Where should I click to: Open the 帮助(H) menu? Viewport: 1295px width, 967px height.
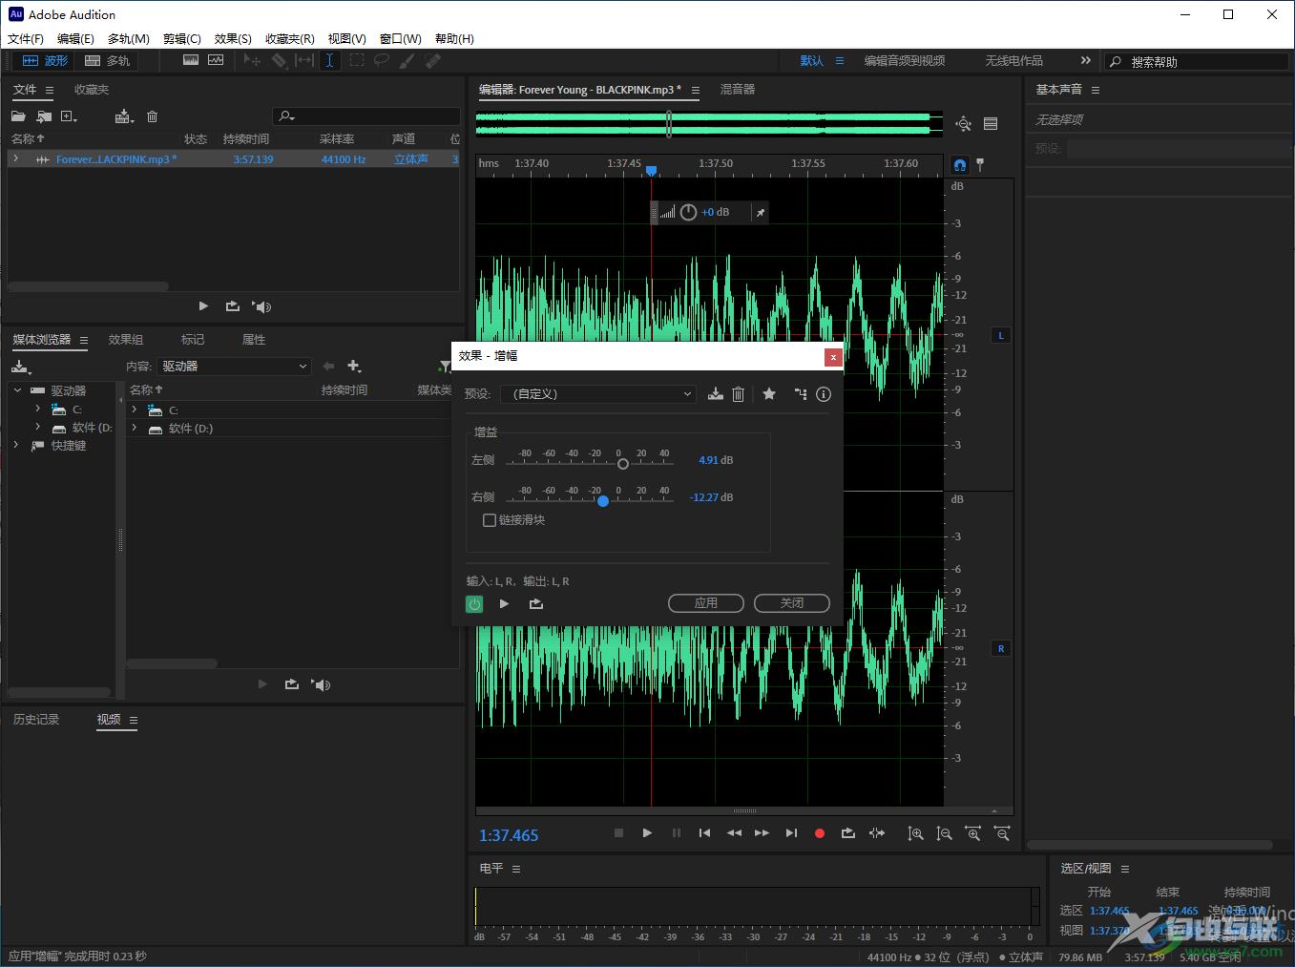(454, 38)
